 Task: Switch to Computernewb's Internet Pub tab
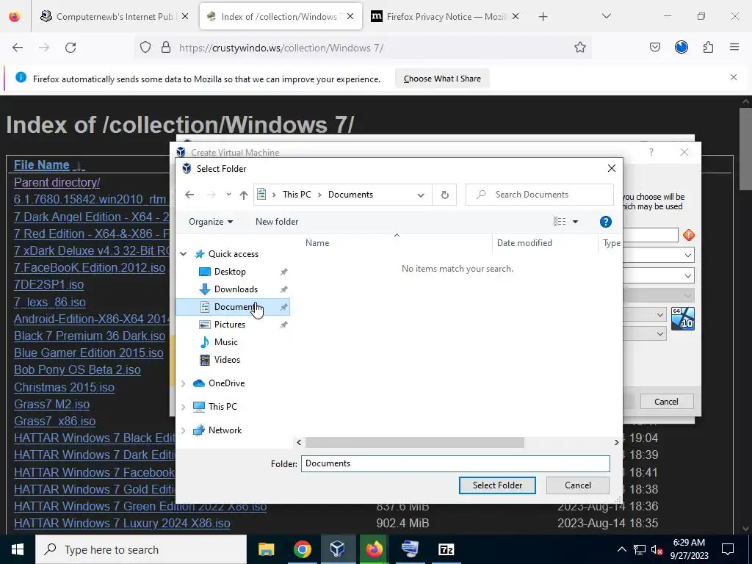coord(114,16)
